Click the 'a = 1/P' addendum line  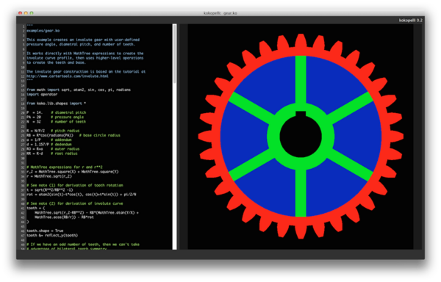49,140
